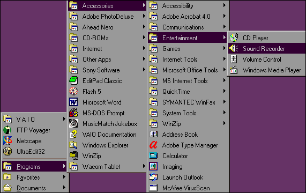
Task: Click the WinZip program icon without arrow
Action: [73, 155]
